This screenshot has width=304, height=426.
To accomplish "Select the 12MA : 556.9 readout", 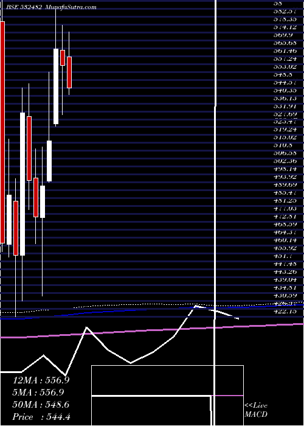I will 41,380.
